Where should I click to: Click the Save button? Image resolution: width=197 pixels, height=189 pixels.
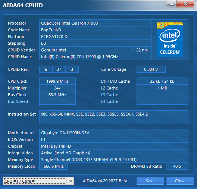click(150, 181)
